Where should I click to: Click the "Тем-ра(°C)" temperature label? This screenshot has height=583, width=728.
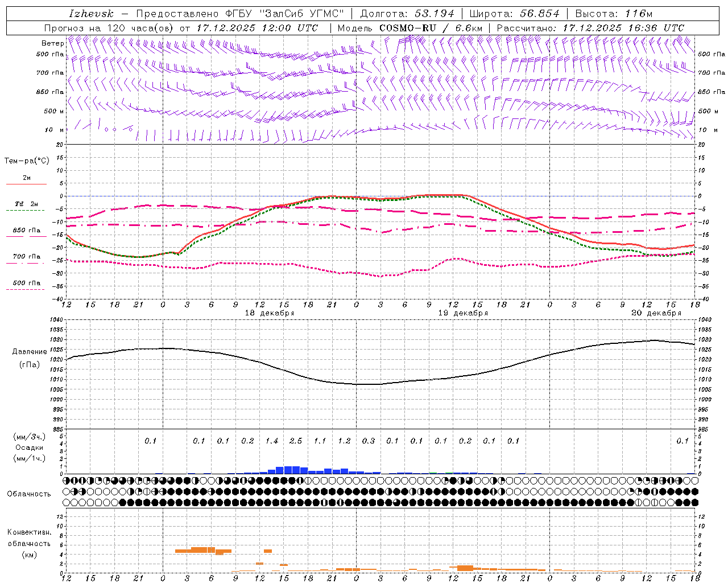point(27,161)
